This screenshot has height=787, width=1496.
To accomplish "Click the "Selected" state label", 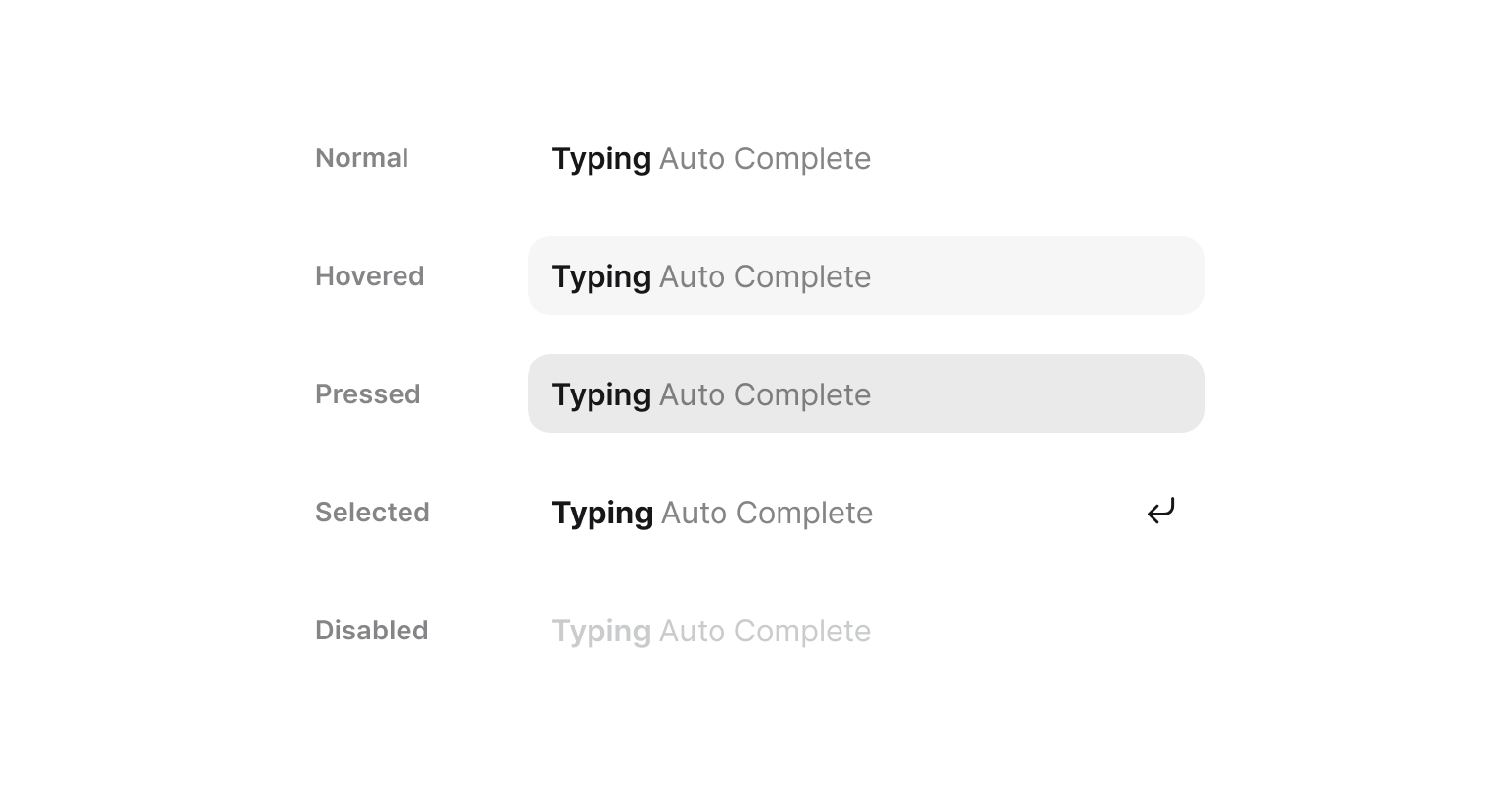I will coord(372,513).
